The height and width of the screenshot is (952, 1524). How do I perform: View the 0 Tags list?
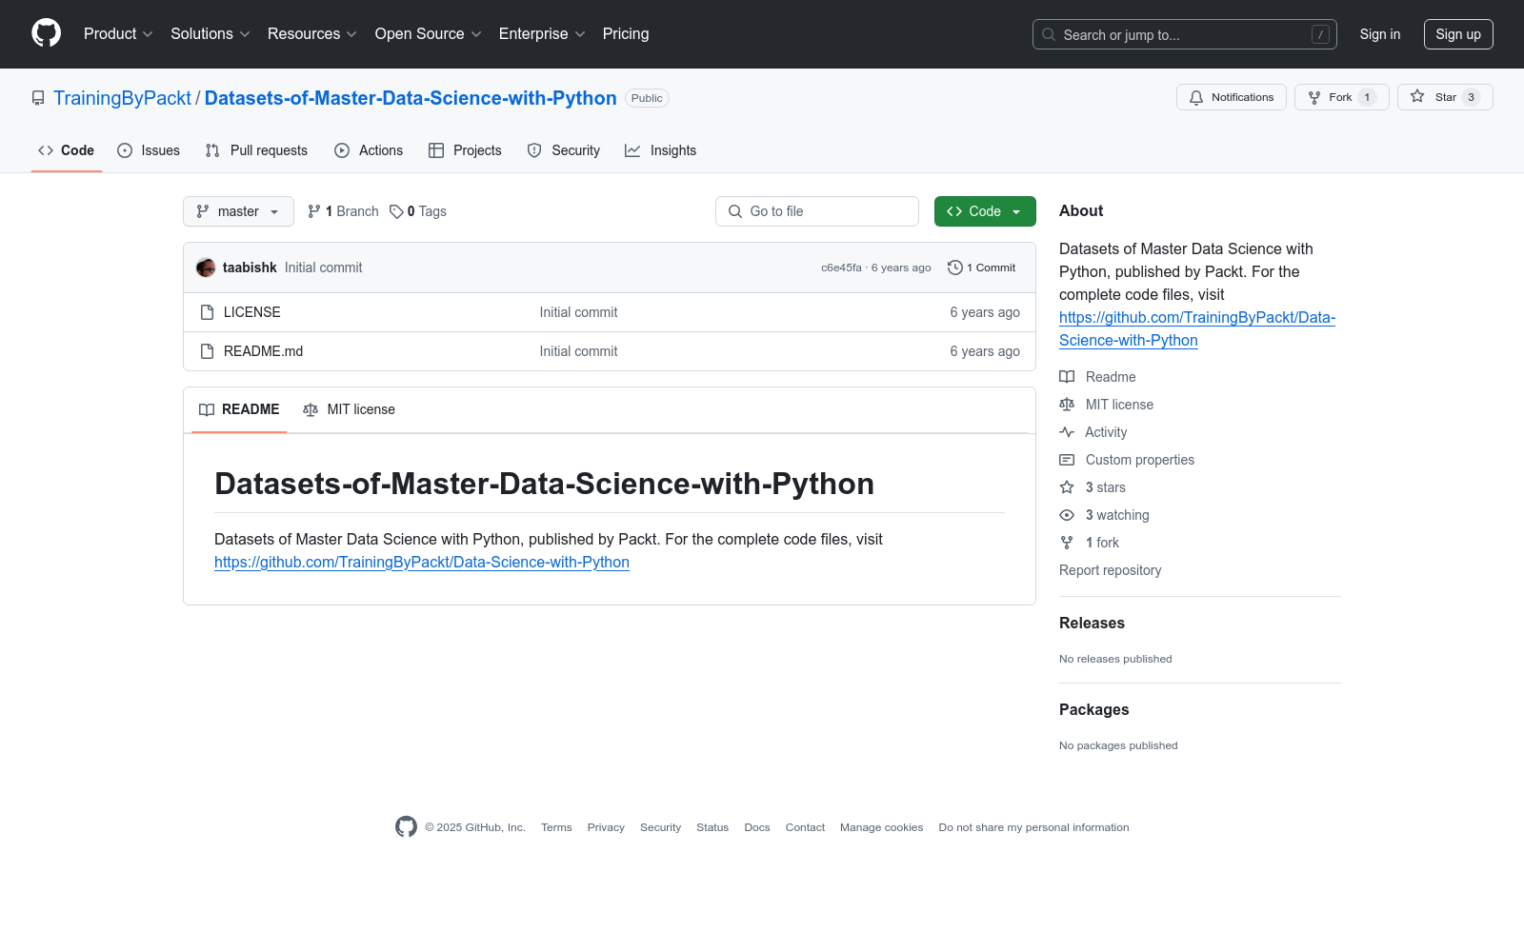(x=418, y=211)
